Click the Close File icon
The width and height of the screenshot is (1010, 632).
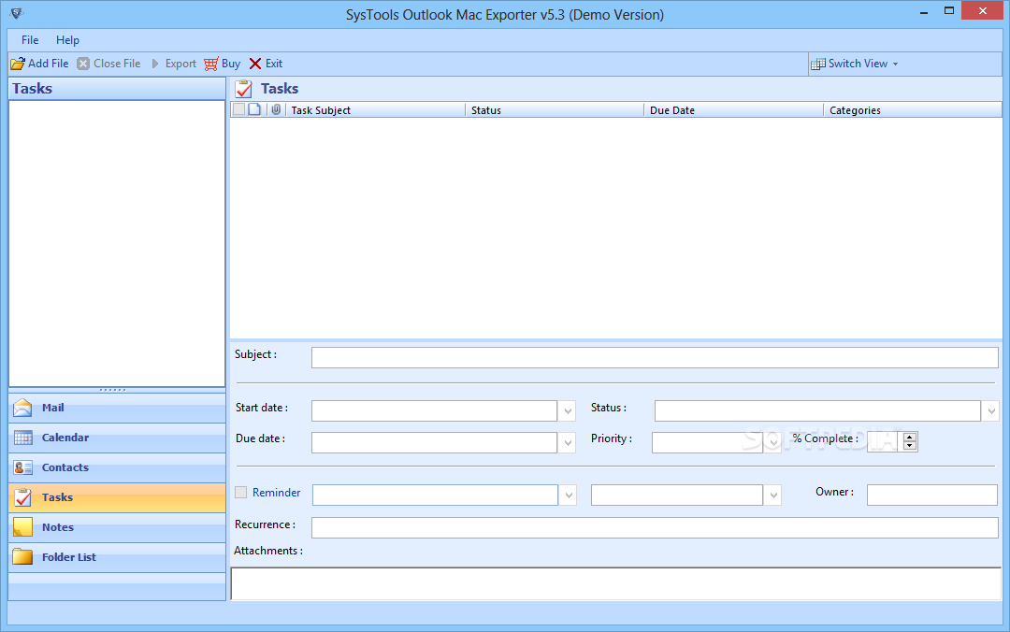[83, 64]
